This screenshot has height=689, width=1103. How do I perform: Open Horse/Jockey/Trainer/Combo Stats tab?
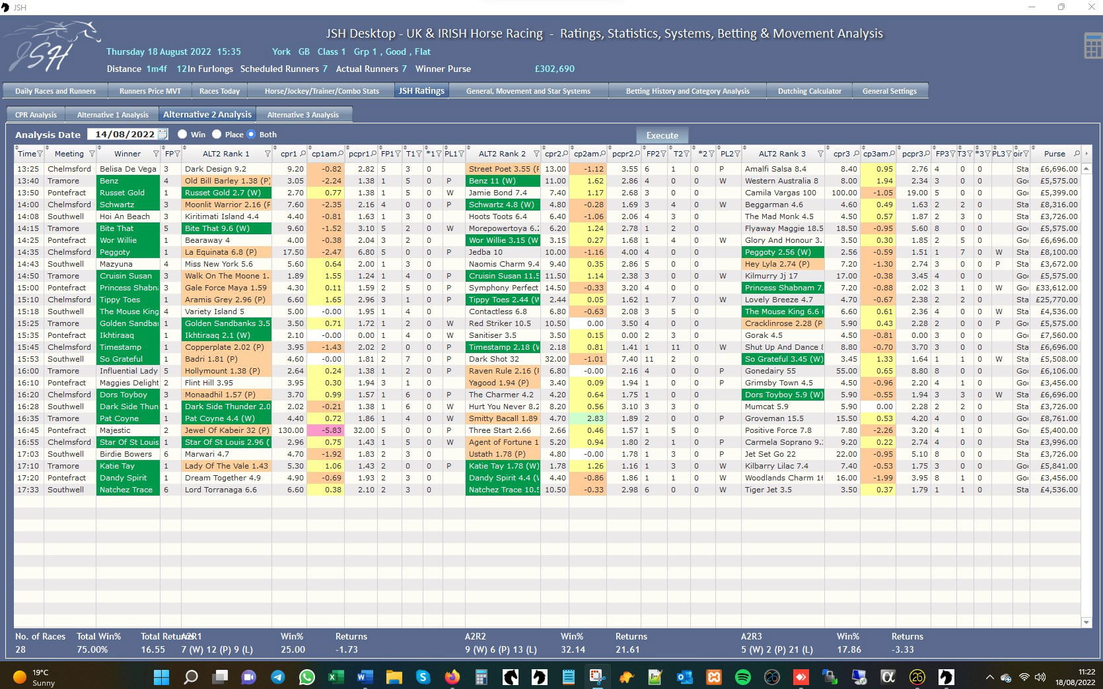point(322,91)
